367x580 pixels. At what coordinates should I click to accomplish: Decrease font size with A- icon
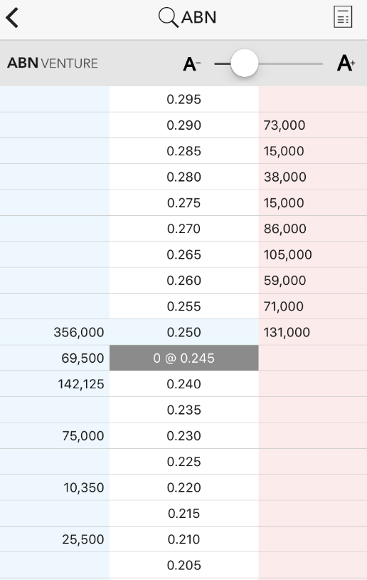(x=191, y=64)
